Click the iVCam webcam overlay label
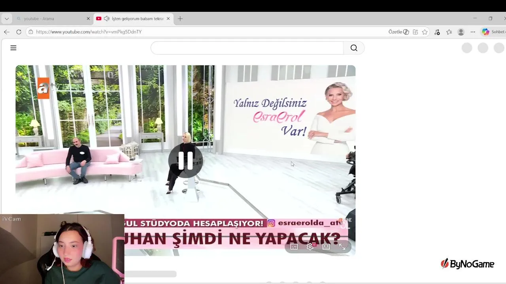The width and height of the screenshot is (506, 284). (11, 219)
